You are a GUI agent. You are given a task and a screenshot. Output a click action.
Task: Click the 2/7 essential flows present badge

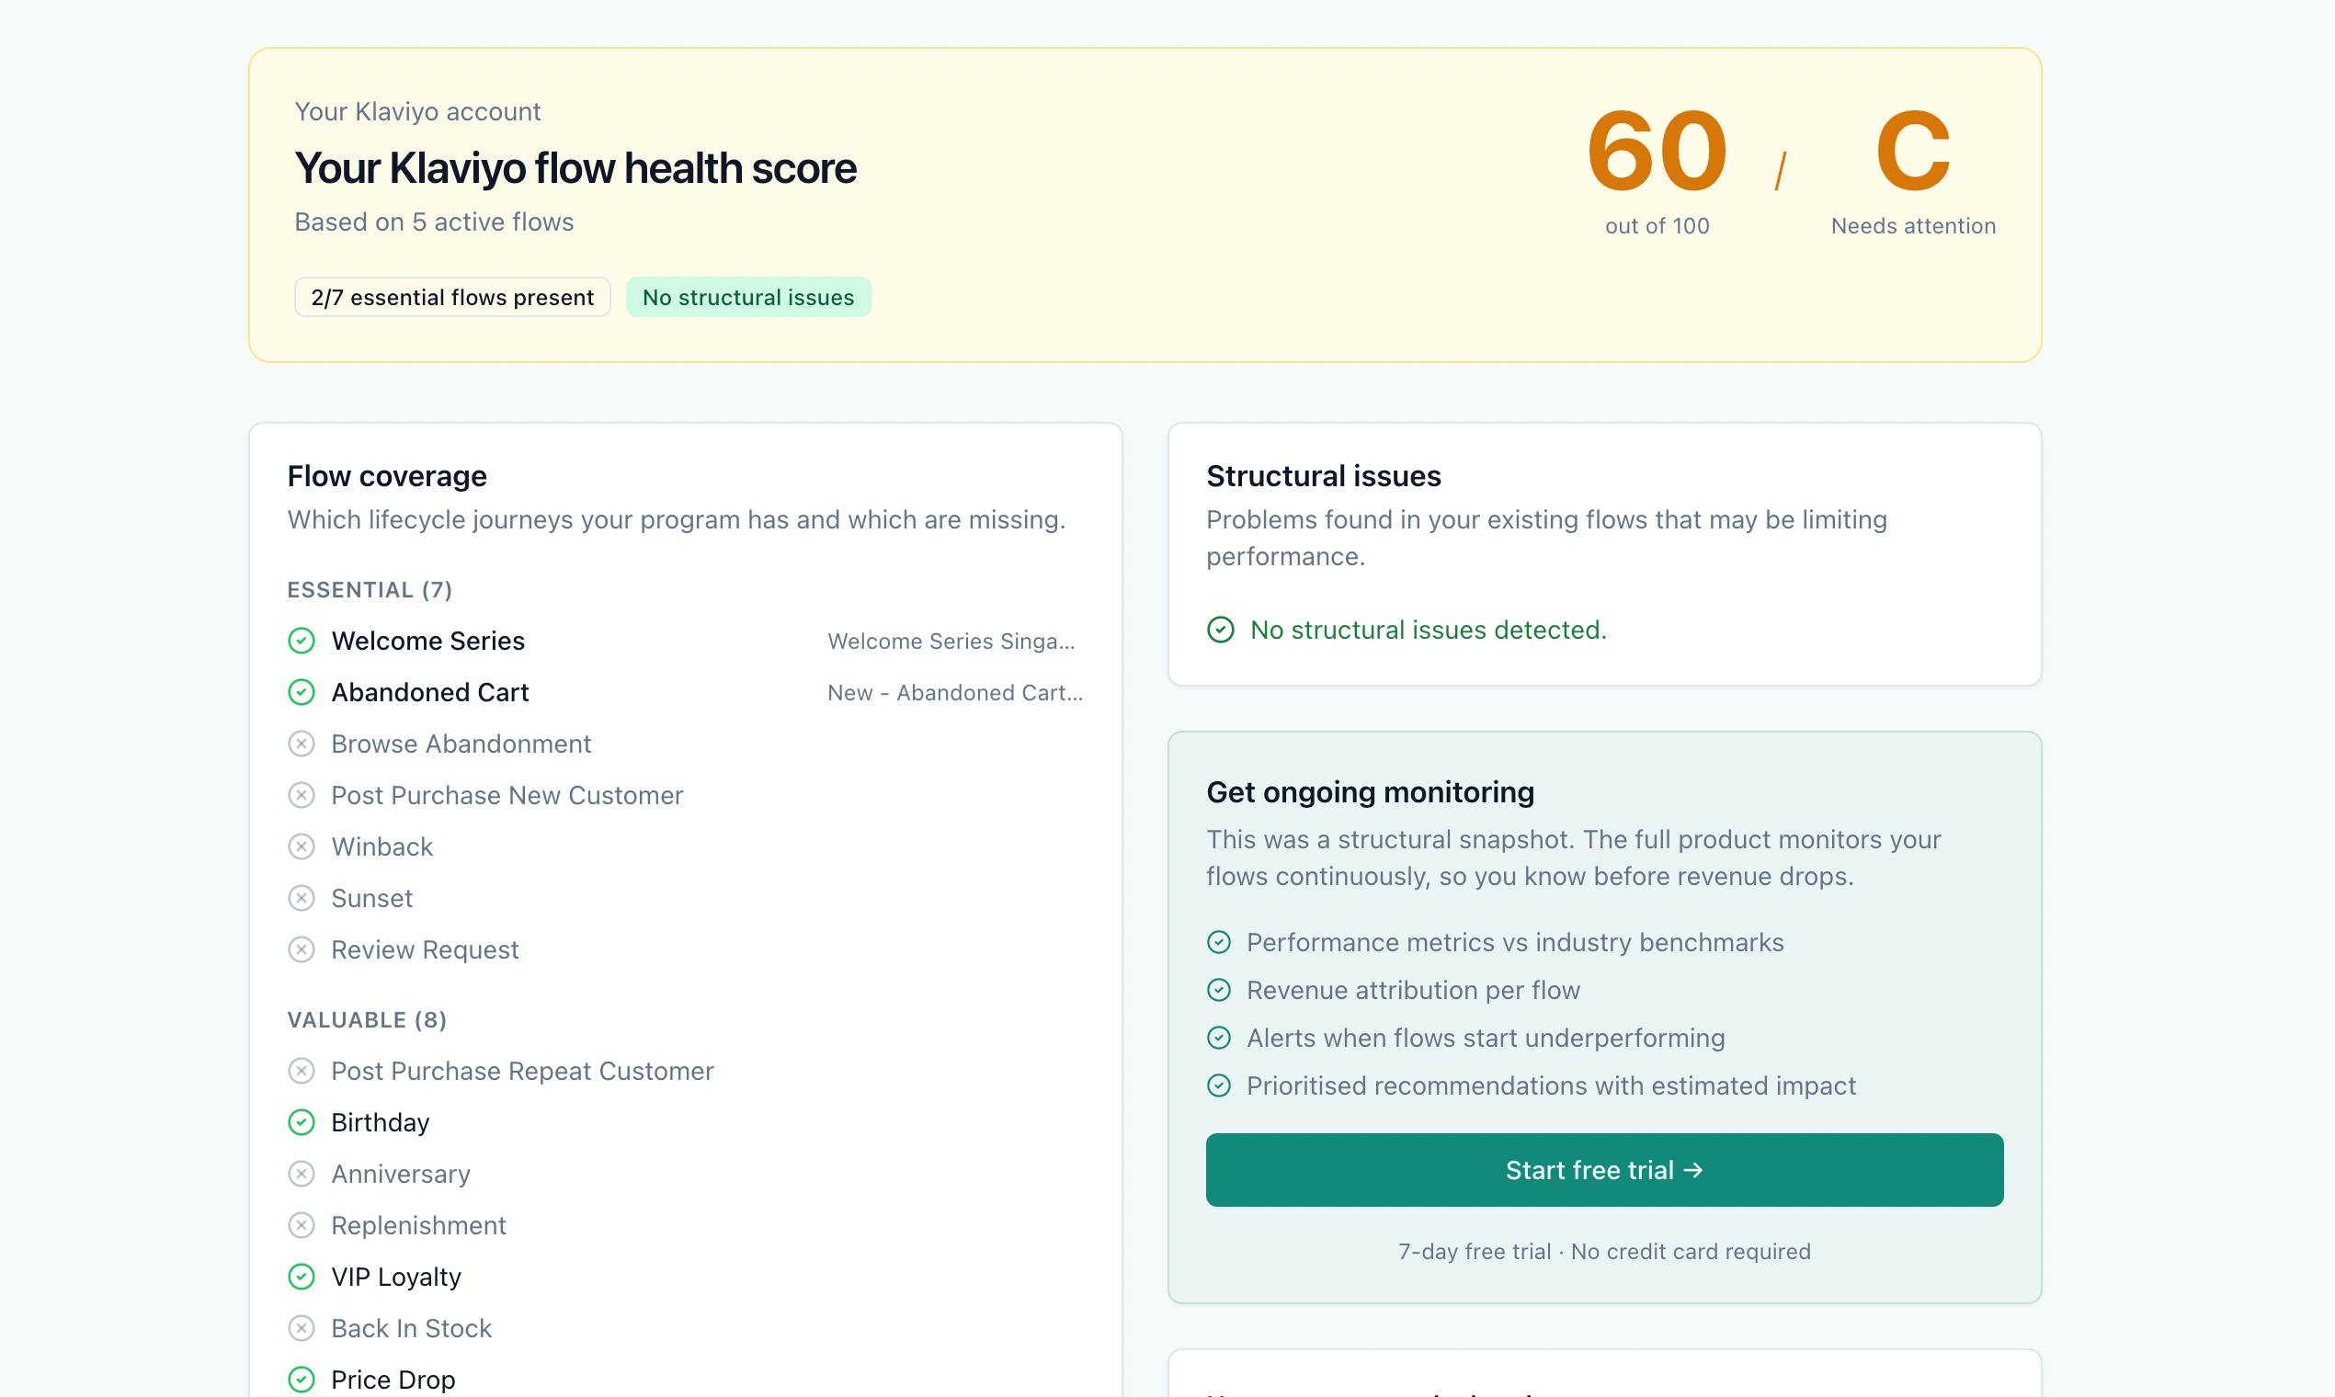pos(453,298)
